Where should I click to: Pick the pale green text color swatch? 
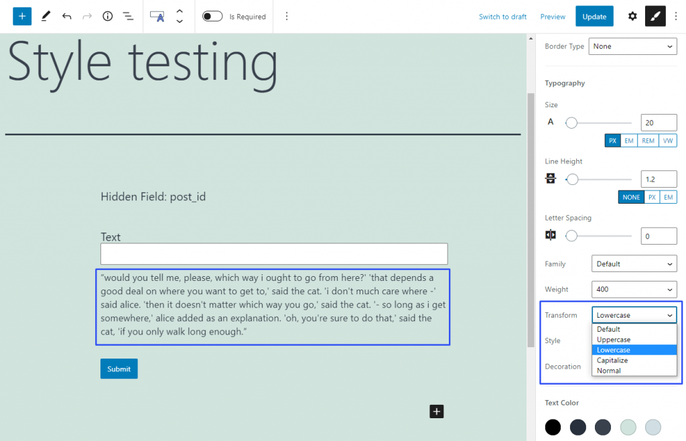coord(628,427)
